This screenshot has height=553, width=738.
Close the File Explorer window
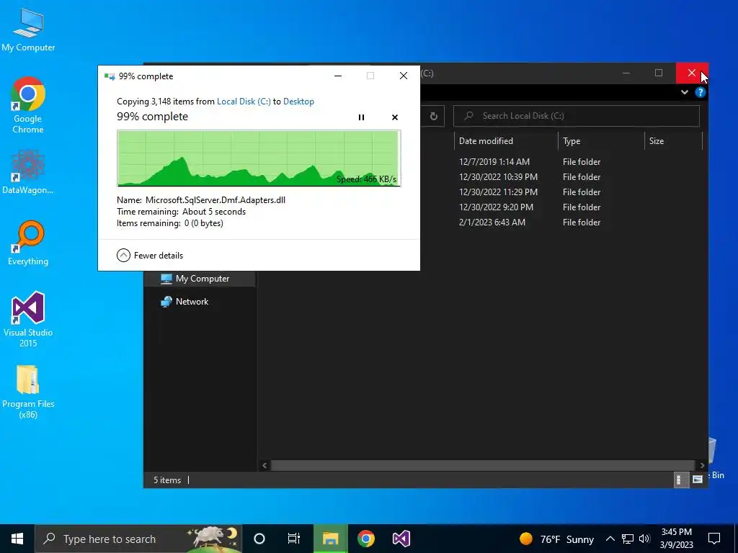692,73
